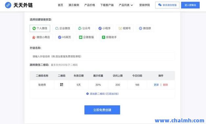This screenshot has width=206, height=124.
Task: Select the 小程序 link type
Action: tap(104, 28)
